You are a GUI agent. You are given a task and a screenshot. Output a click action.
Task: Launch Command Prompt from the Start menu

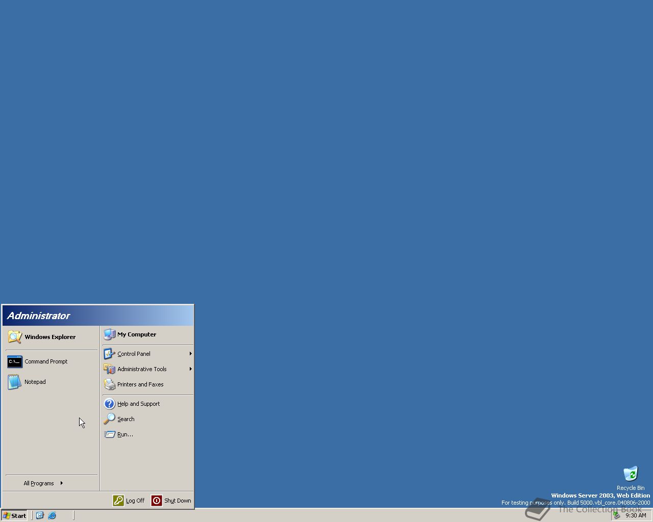coord(51,361)
